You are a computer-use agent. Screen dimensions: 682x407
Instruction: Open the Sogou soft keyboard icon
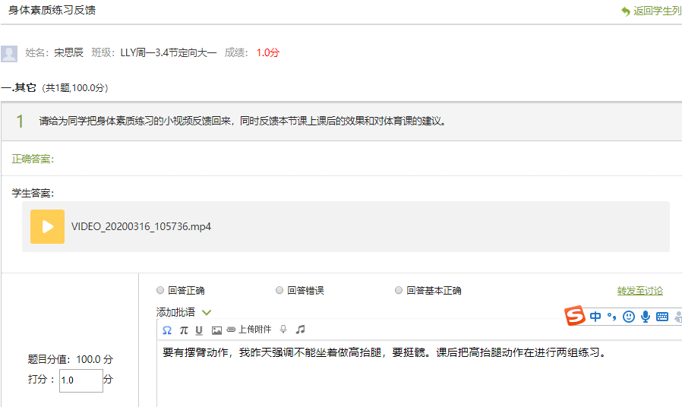[x=661, y=317]
